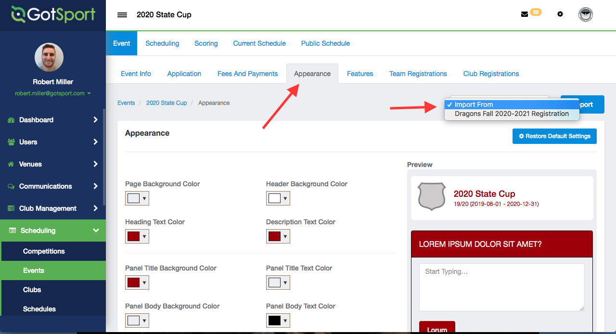Click the Users sidebar icon

[11, 142]
